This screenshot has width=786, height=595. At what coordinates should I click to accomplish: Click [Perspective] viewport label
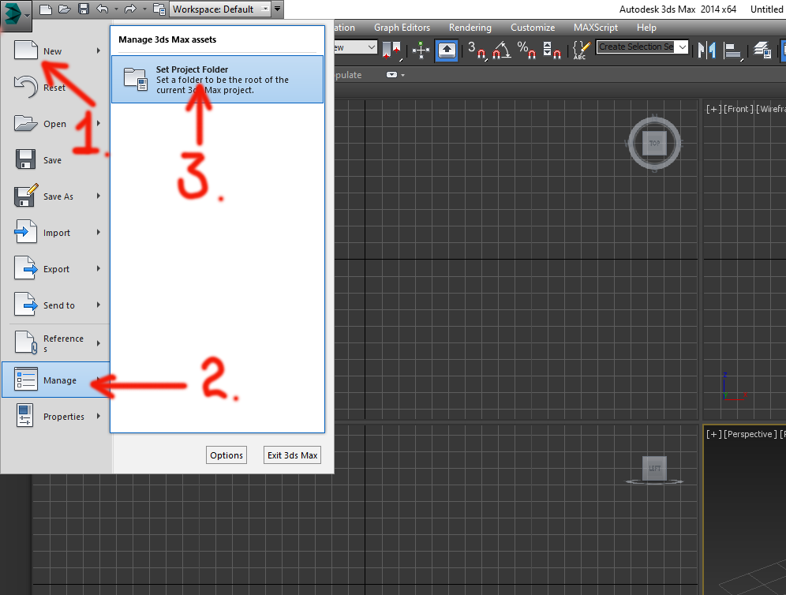[x=750, y=434]
